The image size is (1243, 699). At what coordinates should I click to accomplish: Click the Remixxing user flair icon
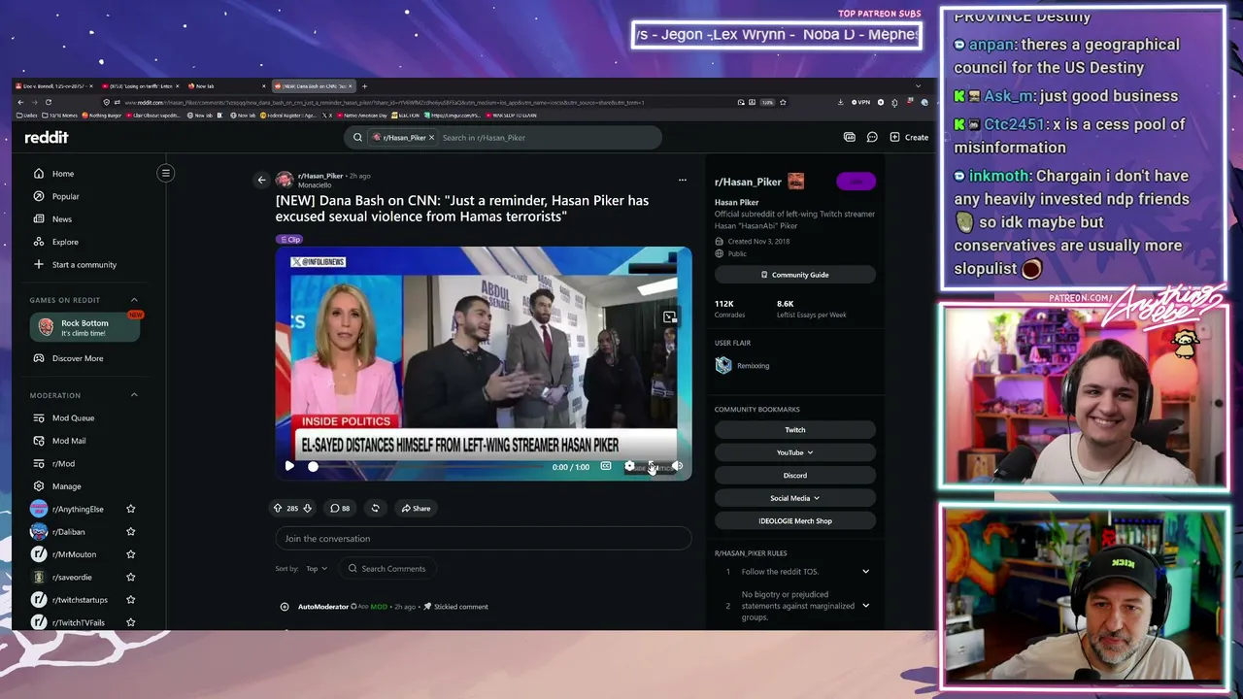[x=723, y=365]
